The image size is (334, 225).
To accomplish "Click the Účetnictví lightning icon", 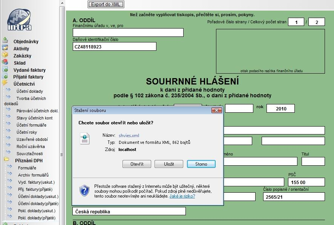I will click(x=5, y=83).
